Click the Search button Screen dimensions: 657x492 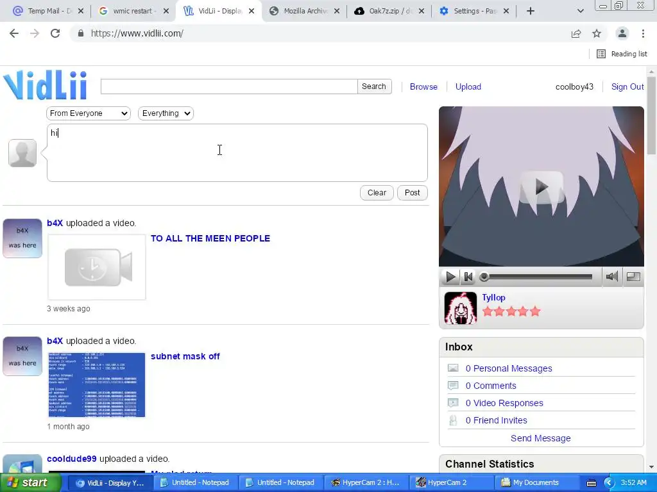(374, 86)
